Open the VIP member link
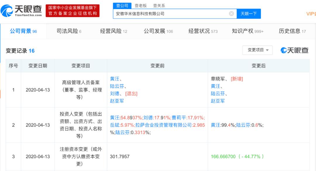The height and width of the screenshot is (171, 316). click(311, 14)
